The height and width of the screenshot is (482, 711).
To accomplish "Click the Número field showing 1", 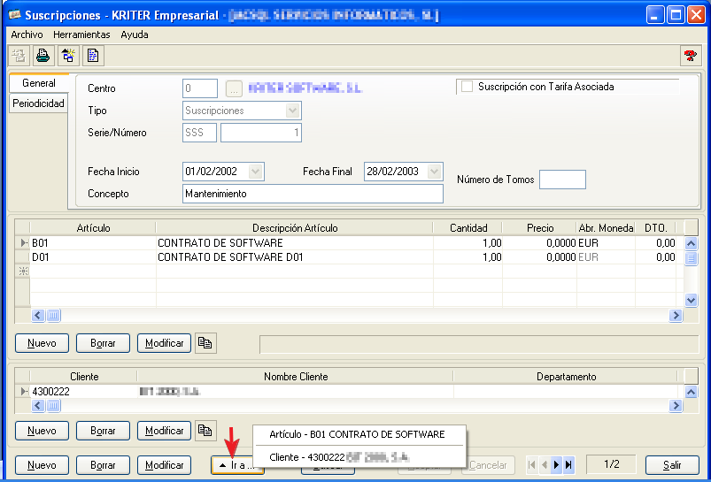I will [x=261, y=133].
